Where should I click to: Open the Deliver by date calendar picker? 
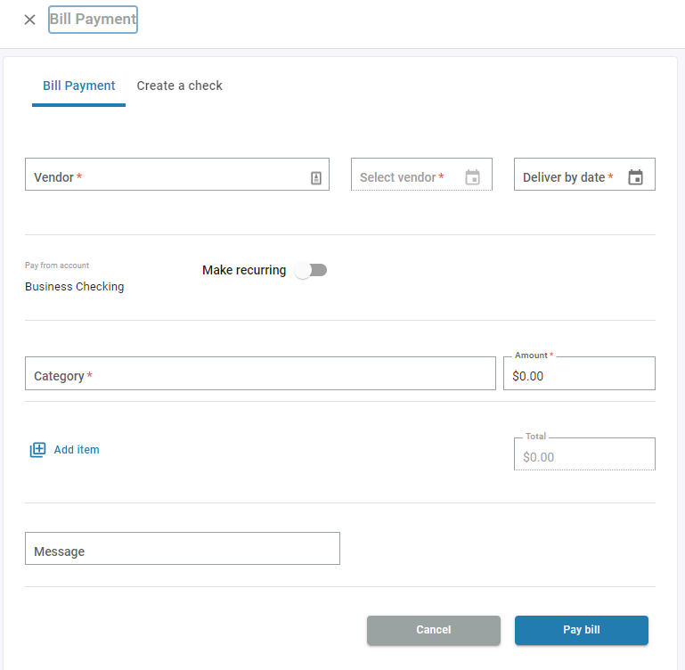point(635,177)
